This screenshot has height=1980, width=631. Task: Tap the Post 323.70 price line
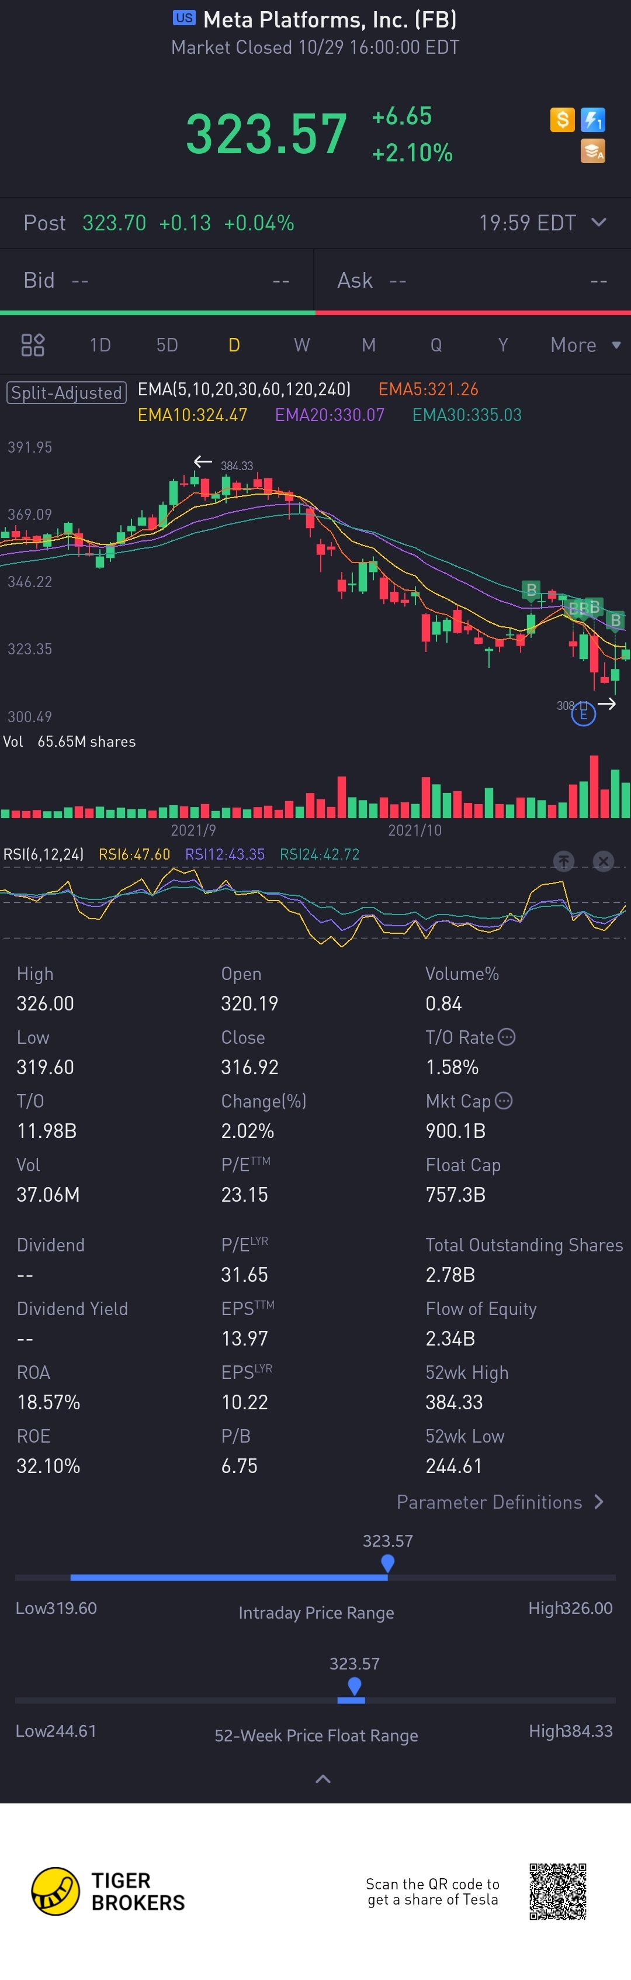(159, 223)
